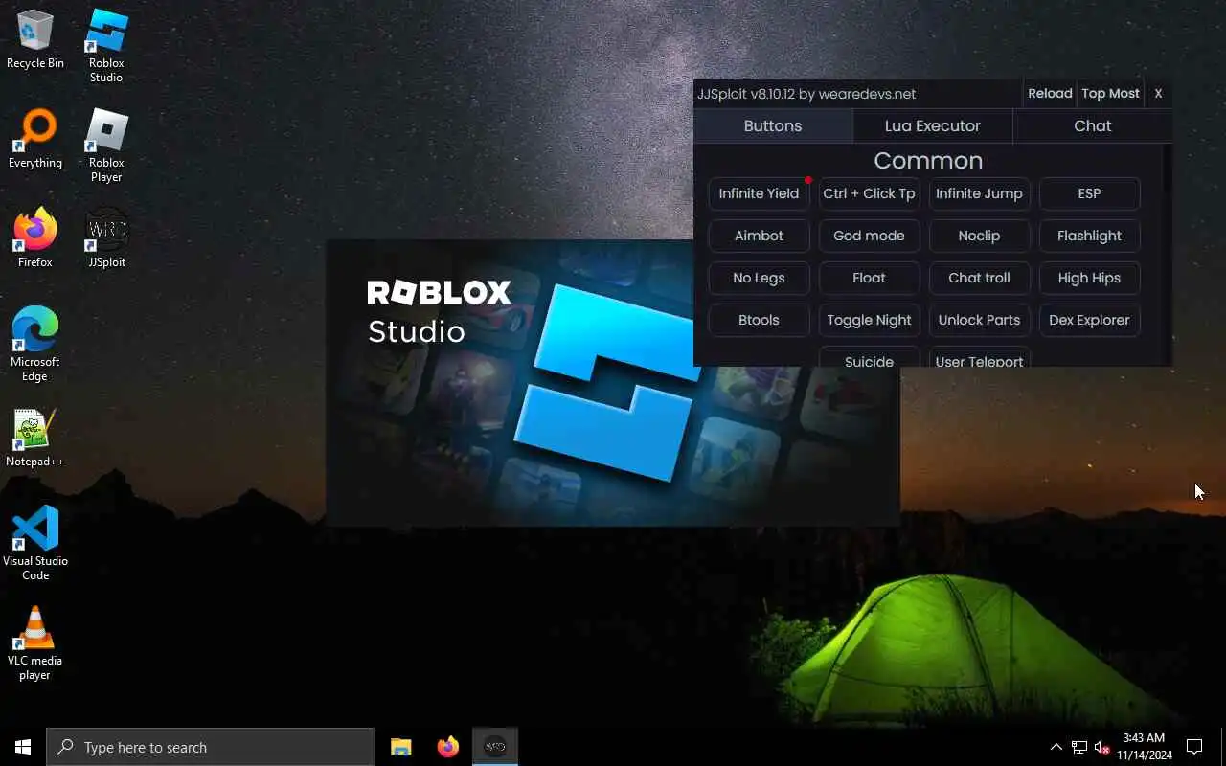1226x766 pixels.
Task: Select the Roblox Player desktop shortcut
Action: coord(106,146)
